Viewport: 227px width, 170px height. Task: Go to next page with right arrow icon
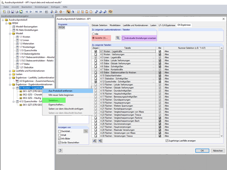31,12
